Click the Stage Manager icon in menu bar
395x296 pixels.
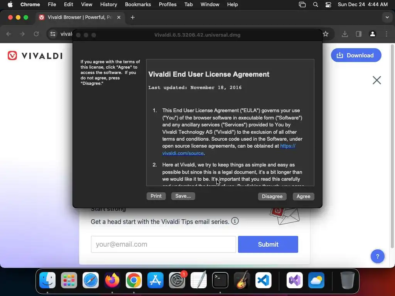[302, 5]
